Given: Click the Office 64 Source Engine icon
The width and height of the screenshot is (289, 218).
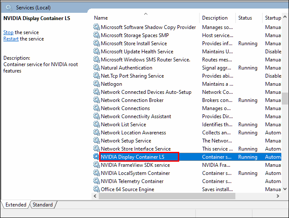Looking at the screenshot, I should [x=97, y=189].
